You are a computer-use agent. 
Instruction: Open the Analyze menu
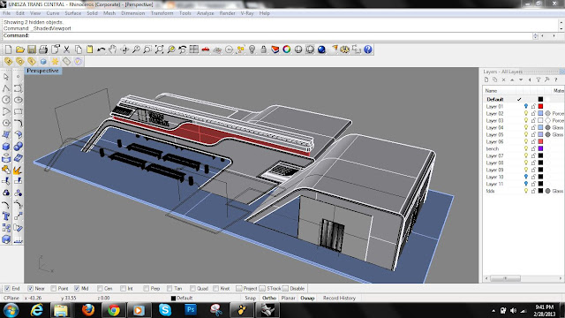206,13
